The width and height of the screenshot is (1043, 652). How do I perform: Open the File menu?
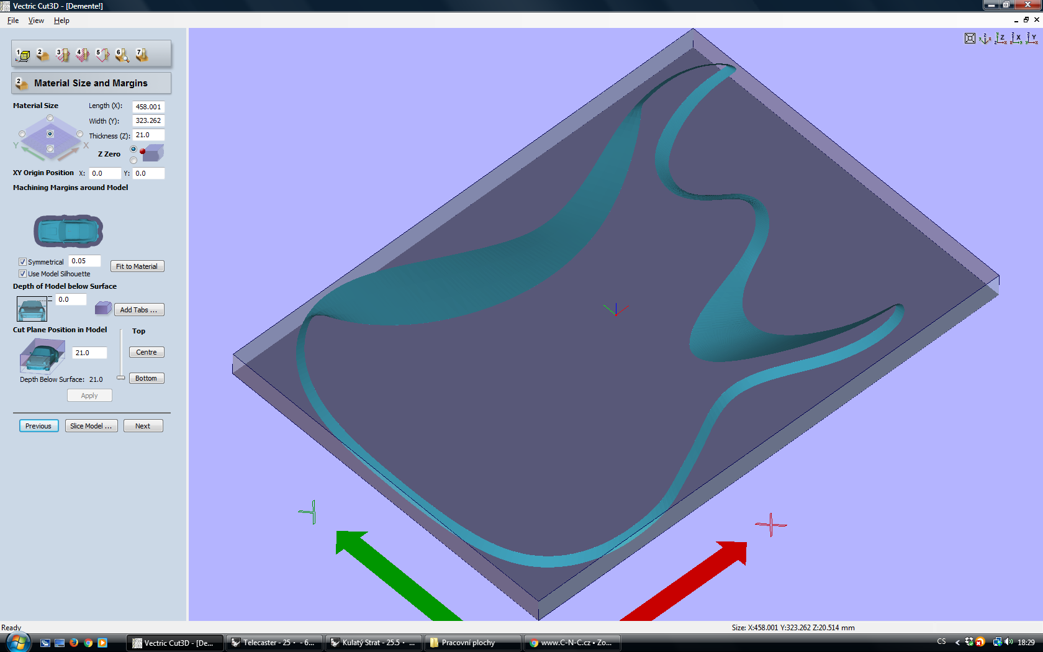click(x=13, y=20)
